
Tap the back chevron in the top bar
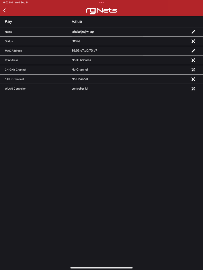pos(4,10)
